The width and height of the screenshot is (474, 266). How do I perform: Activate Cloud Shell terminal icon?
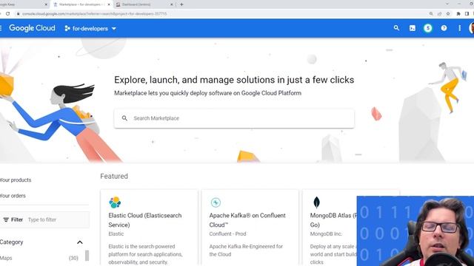(x=413, y=28)
